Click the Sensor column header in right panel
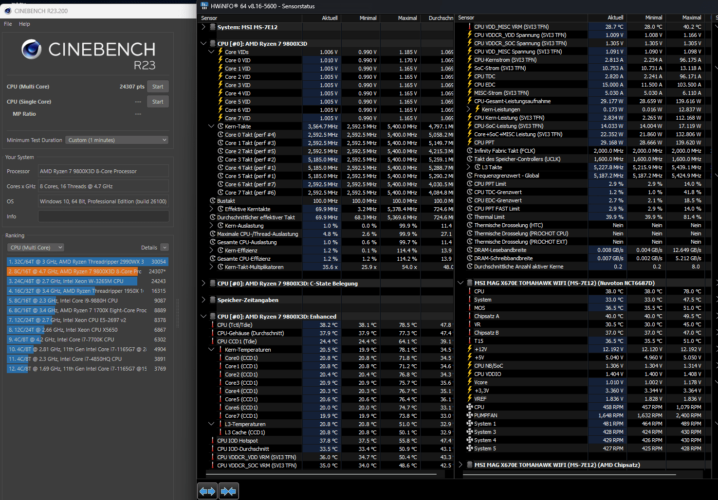Screen dimensions: 718x500 point(522,18)
